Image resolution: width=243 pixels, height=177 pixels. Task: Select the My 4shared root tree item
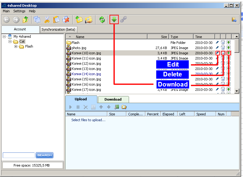click(22, 37)
